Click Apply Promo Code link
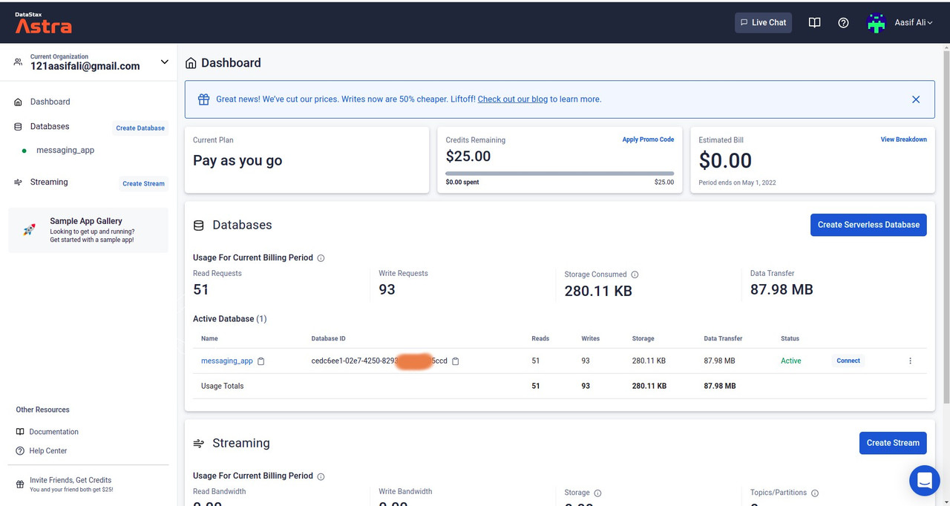This screenshot has width=950, height=506. click(x=648, y=139)
